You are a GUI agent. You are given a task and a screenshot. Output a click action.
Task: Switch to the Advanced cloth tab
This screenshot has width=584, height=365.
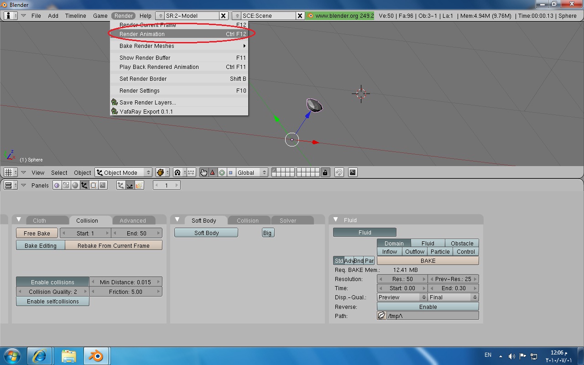(133, 220)
